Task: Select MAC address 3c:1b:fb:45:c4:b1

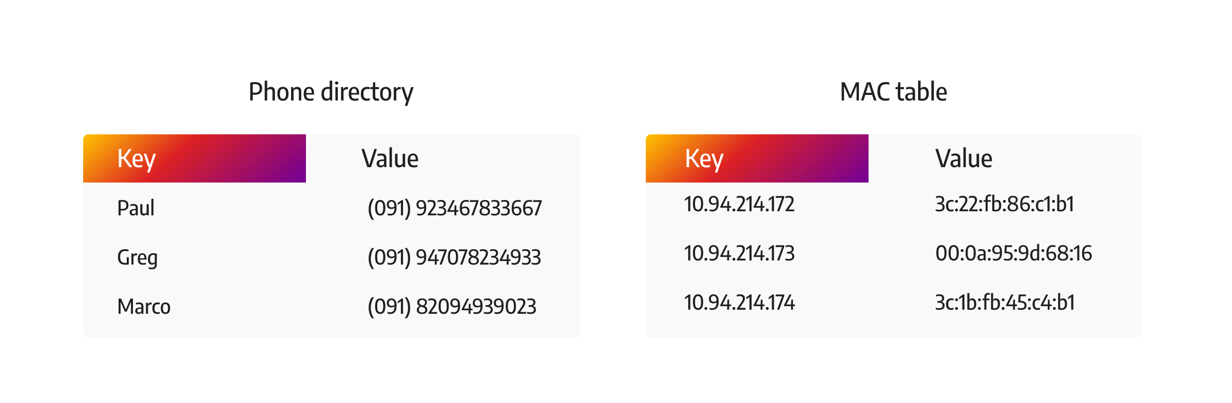Action: pos(1005,303)
